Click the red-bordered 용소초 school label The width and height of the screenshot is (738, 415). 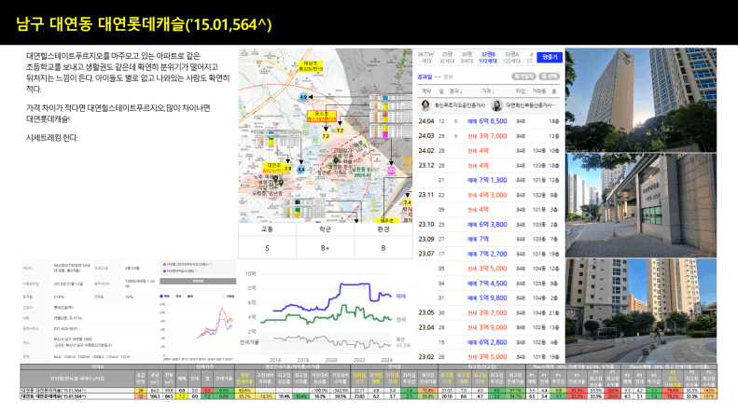click(x=322, y=117)
